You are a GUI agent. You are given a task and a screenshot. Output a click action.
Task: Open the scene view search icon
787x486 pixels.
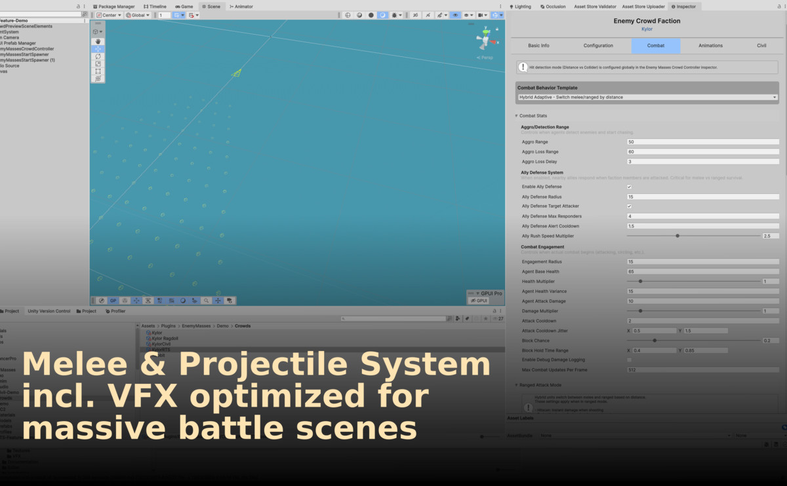click(206, 300)
